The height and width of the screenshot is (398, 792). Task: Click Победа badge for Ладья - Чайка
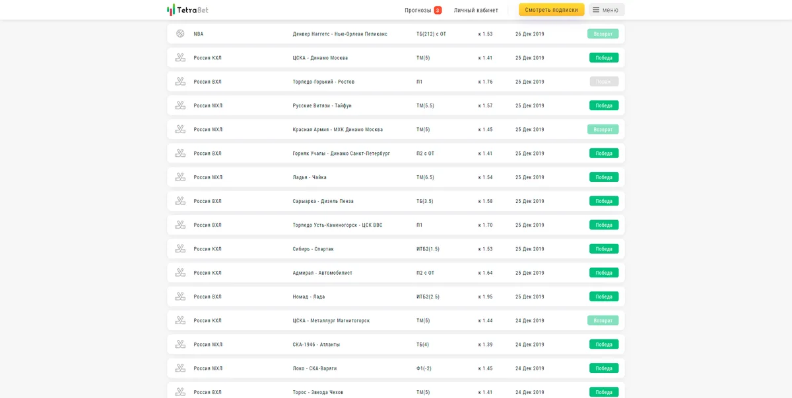[604, 177]
